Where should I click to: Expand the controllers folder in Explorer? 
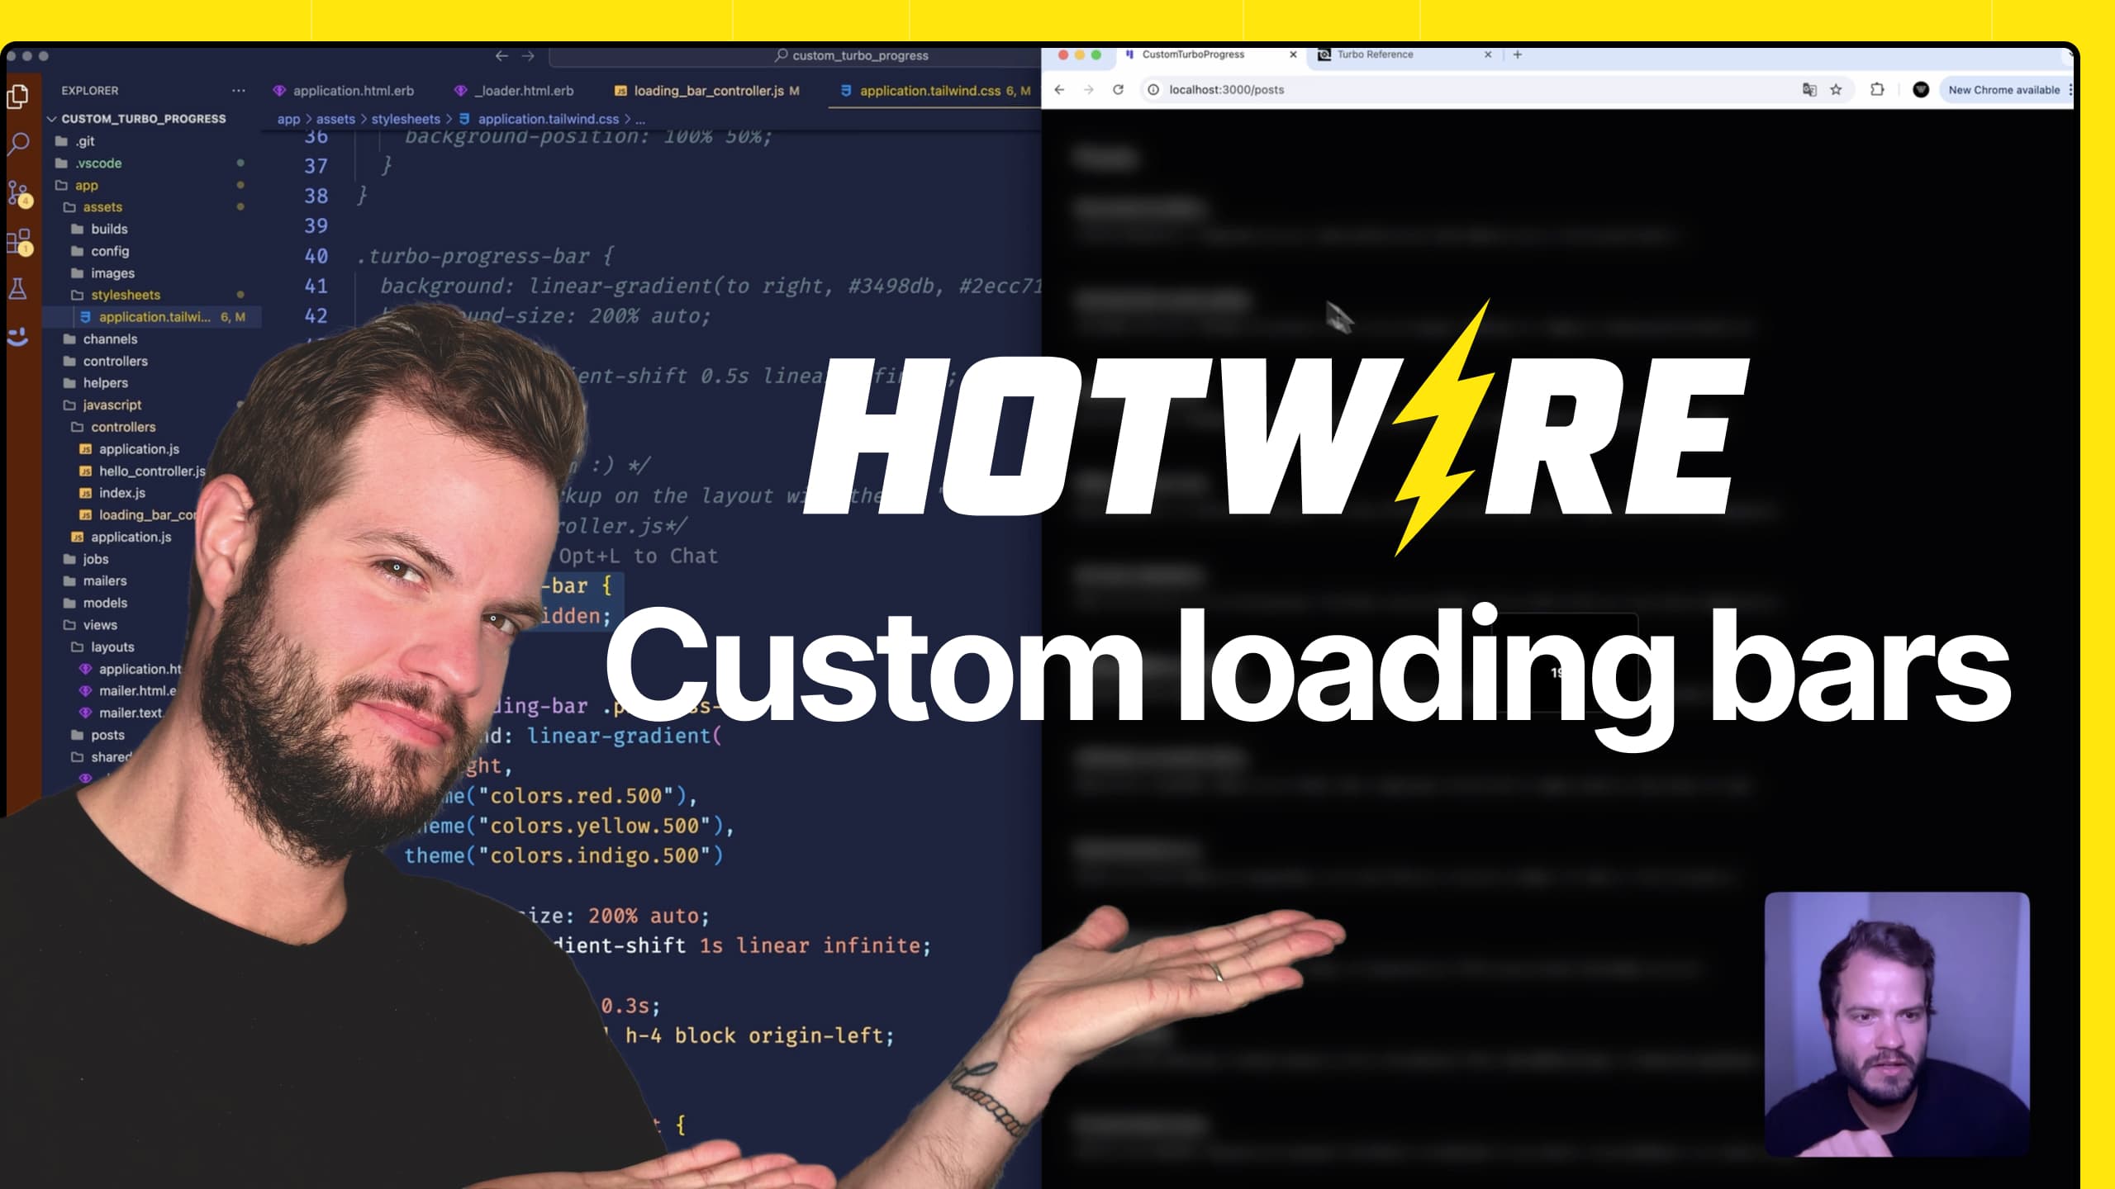pyautogui.click(x=115, y=360)
